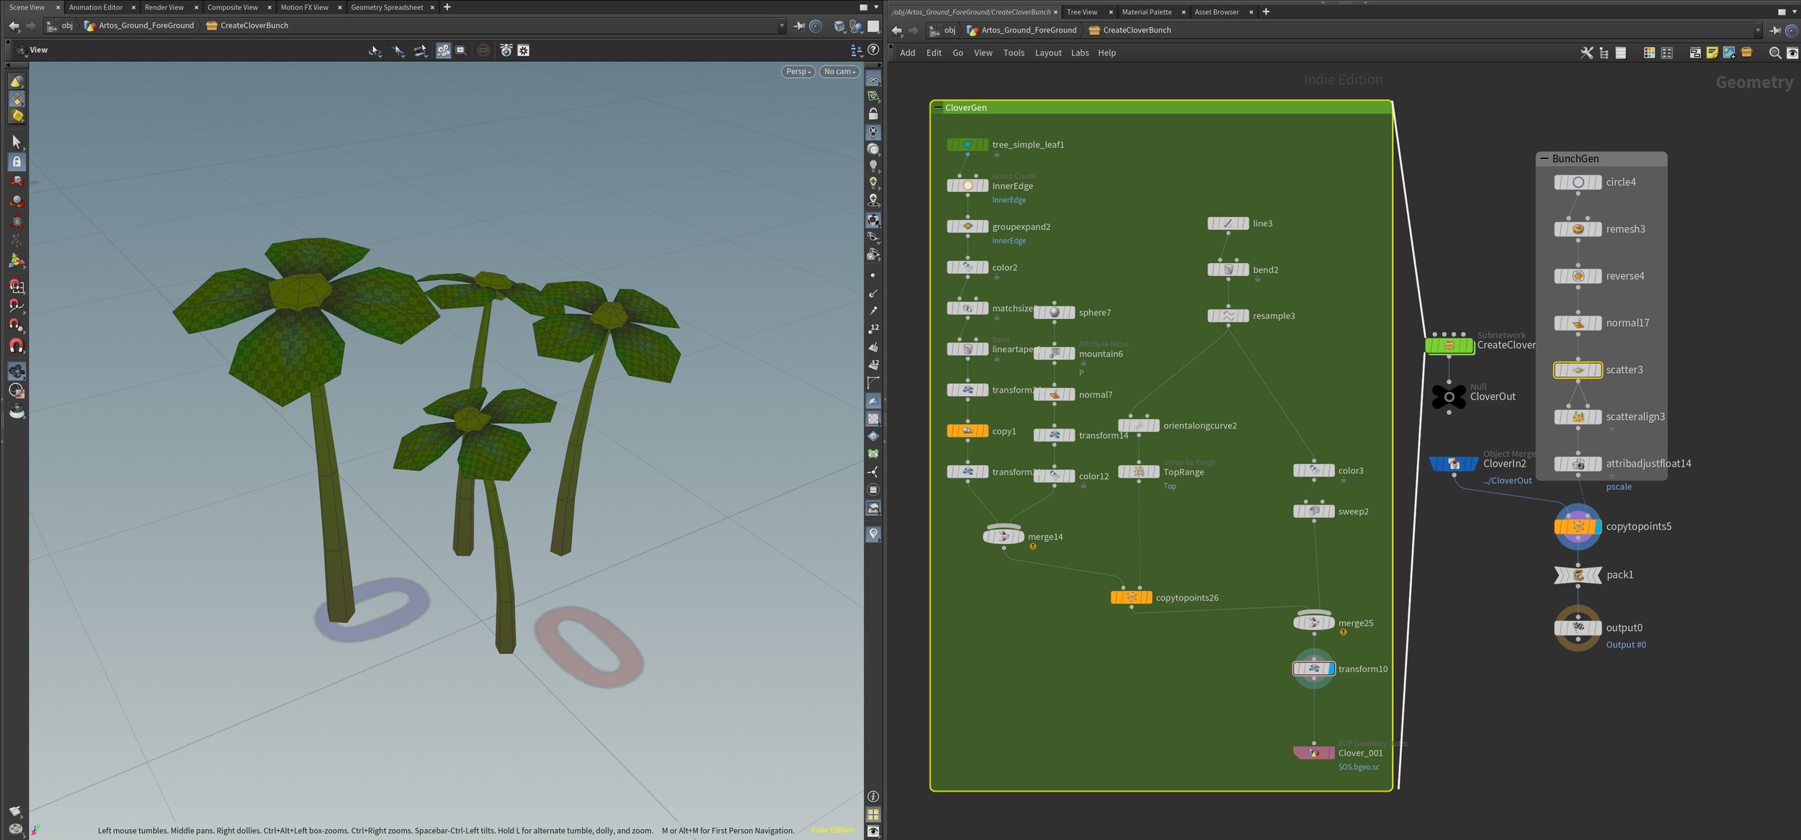This screenshot has height=840, width=1801.
Task: Open the Layout menu
Action: [x=1048, y=53]
